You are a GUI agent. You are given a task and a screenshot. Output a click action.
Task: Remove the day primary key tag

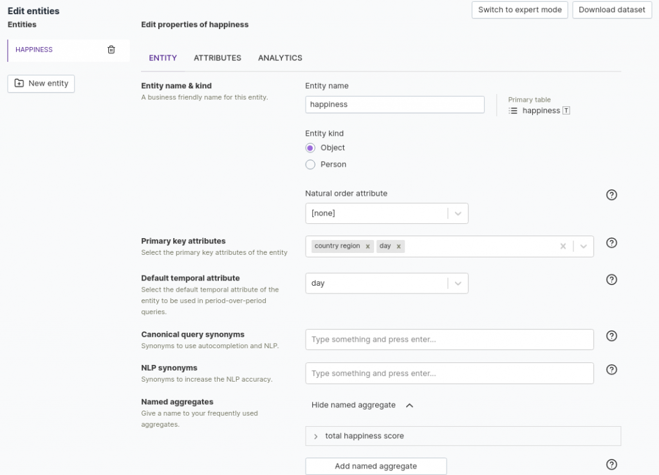[399, 247]
